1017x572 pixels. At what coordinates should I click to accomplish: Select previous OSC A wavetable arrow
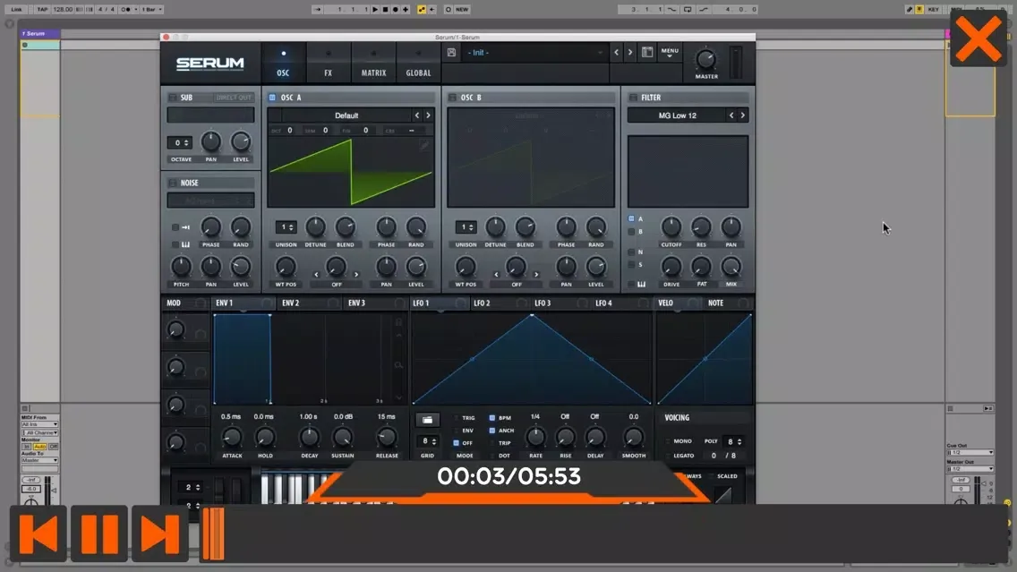tap(417, 115)
